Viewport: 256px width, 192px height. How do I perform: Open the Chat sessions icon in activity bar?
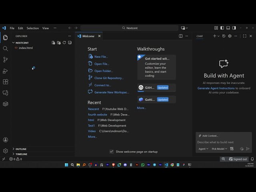tap(5, 93)
